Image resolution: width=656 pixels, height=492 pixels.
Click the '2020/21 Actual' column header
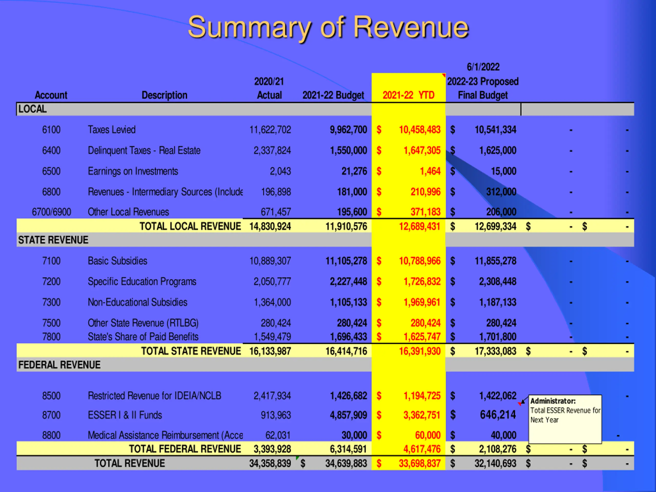pos(269,88)
